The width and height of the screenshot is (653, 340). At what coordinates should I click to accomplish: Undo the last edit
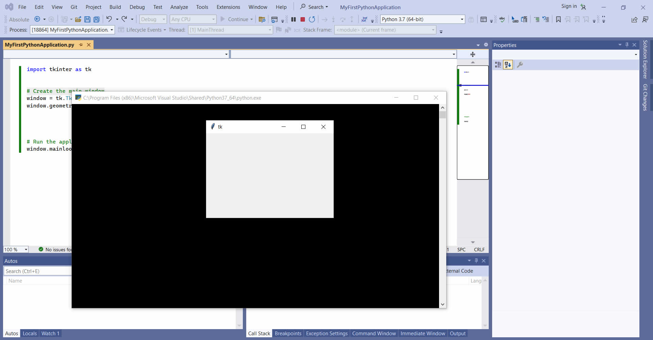coord(109,19)
